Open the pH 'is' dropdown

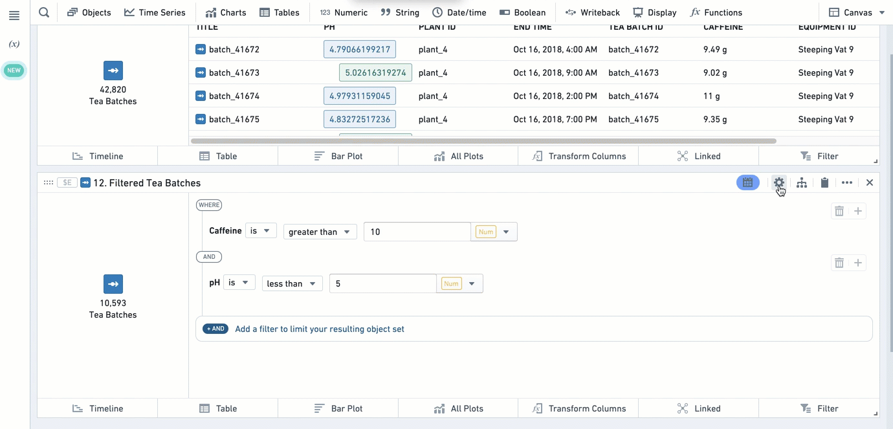click(x=239, y=283)
